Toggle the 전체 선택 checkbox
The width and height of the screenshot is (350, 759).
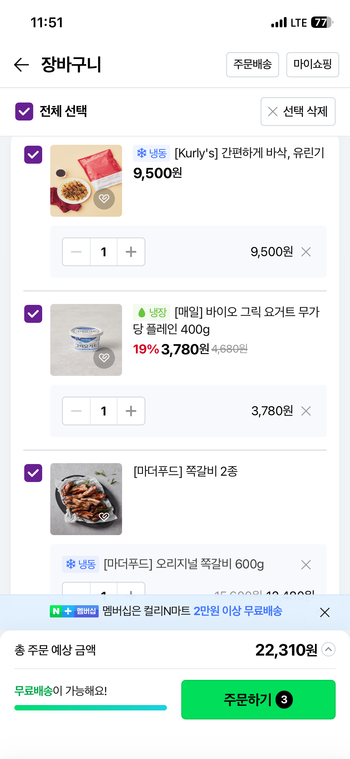pyautogui.click(x=24, y=112)
